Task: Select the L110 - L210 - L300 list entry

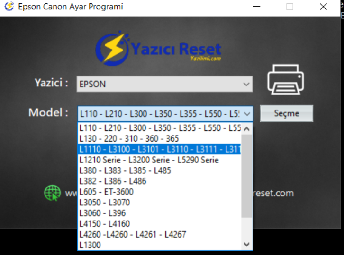Action: (x=160, y=128)
